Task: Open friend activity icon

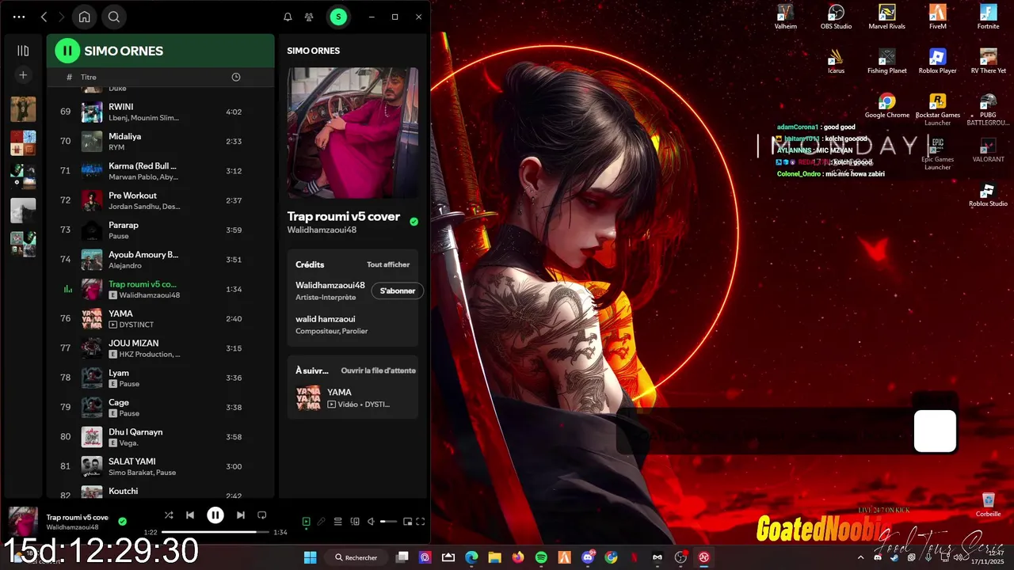Action: pyautogui.click(x=309, y=17)
